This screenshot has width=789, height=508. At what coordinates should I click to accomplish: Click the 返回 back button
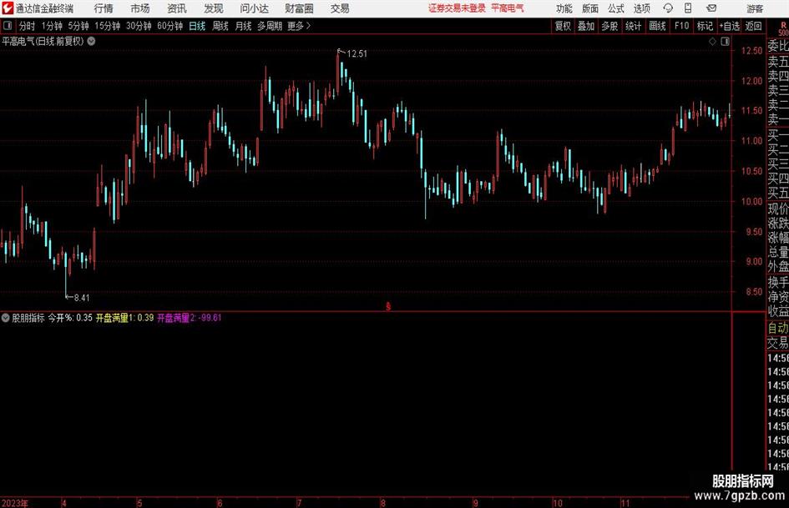(x=753, y=26)
